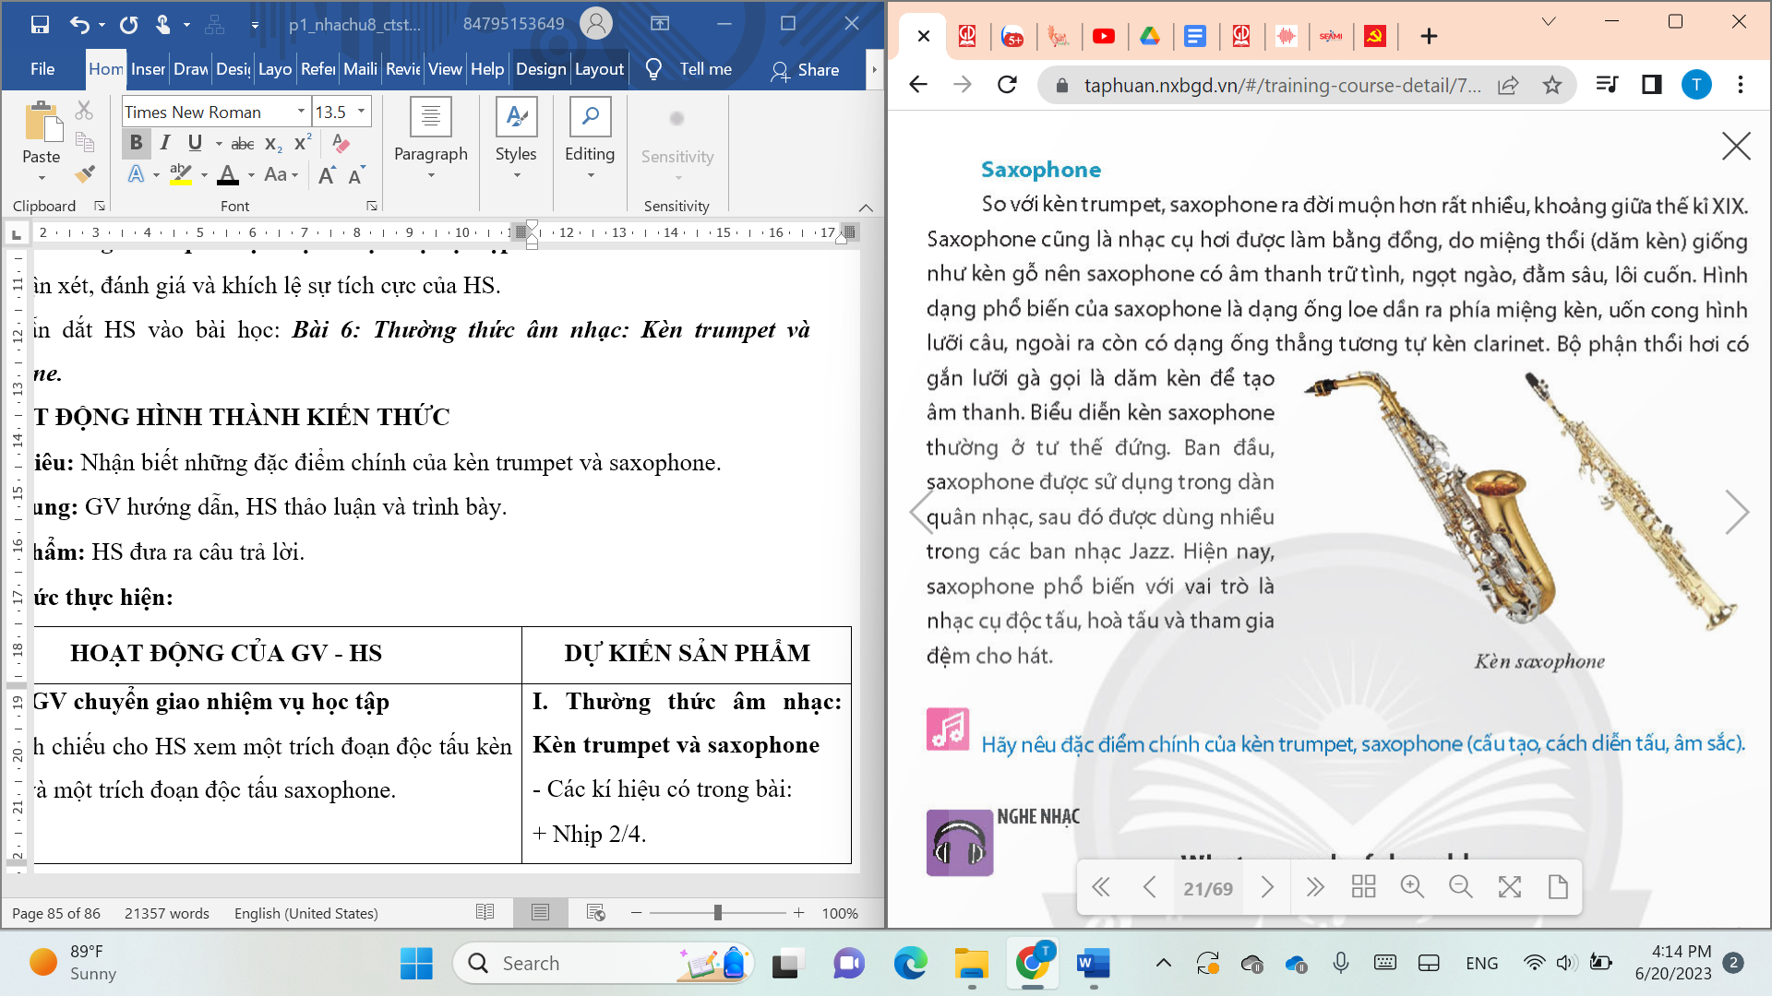Click the Text Effects A icon

pyautogui.click(x=136, y=174)
